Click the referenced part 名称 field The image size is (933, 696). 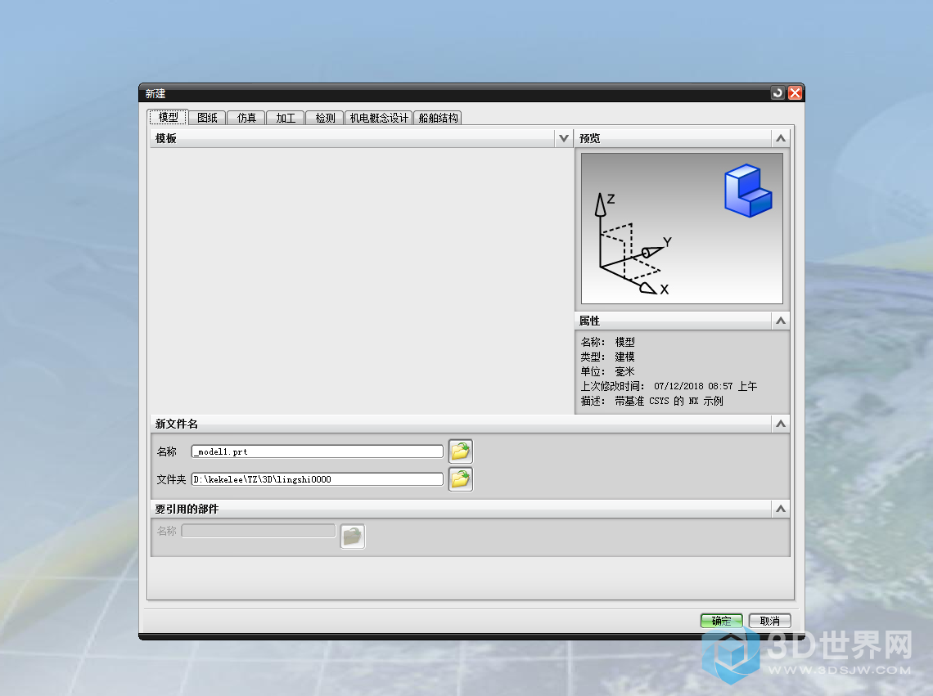259,531
